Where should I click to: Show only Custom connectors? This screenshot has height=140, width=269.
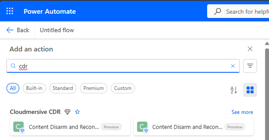coord(123,88)
